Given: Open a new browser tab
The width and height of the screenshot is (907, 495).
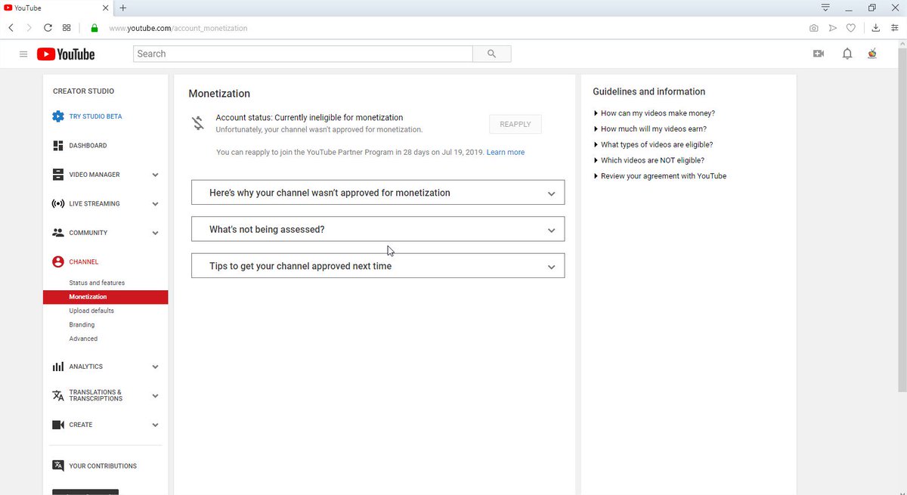Looking at the screenshot, I should 123,8.
